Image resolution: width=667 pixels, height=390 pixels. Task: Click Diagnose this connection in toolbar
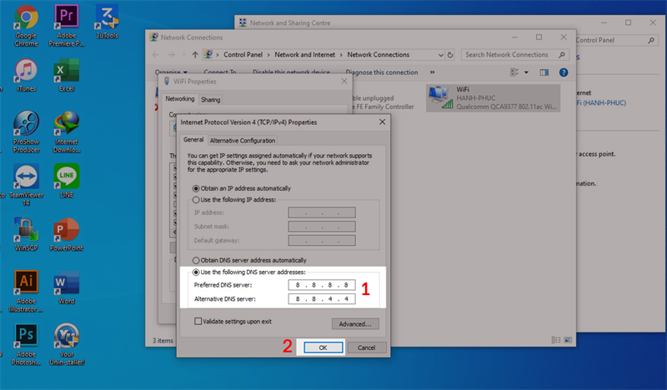[x=382, y=72]
